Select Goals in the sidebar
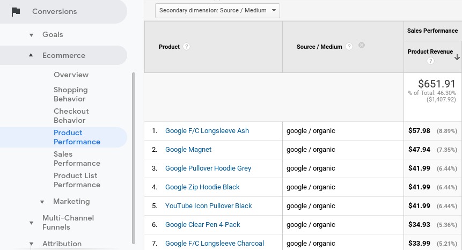Screen dimensions: 462x250 coord(53,34)
